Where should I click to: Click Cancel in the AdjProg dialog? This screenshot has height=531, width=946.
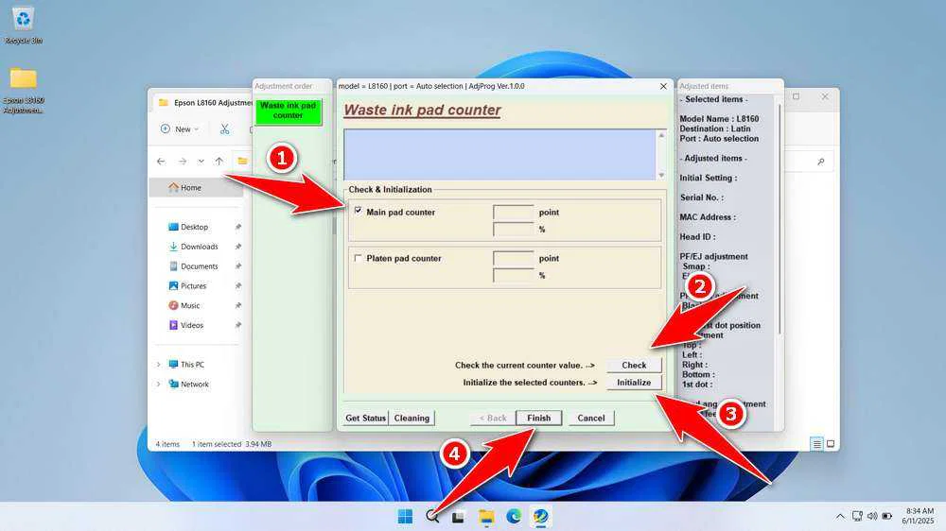coord(590,418)
